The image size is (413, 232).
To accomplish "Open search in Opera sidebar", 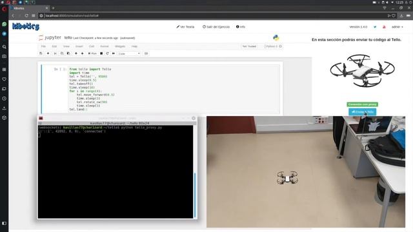I will (x=5, y=47).
